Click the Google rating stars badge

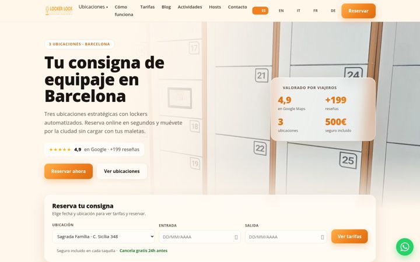94,150
